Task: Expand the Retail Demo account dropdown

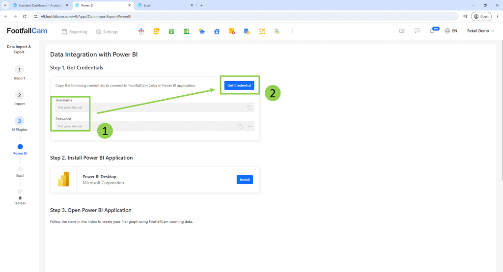Action: [x=480, y=31]
